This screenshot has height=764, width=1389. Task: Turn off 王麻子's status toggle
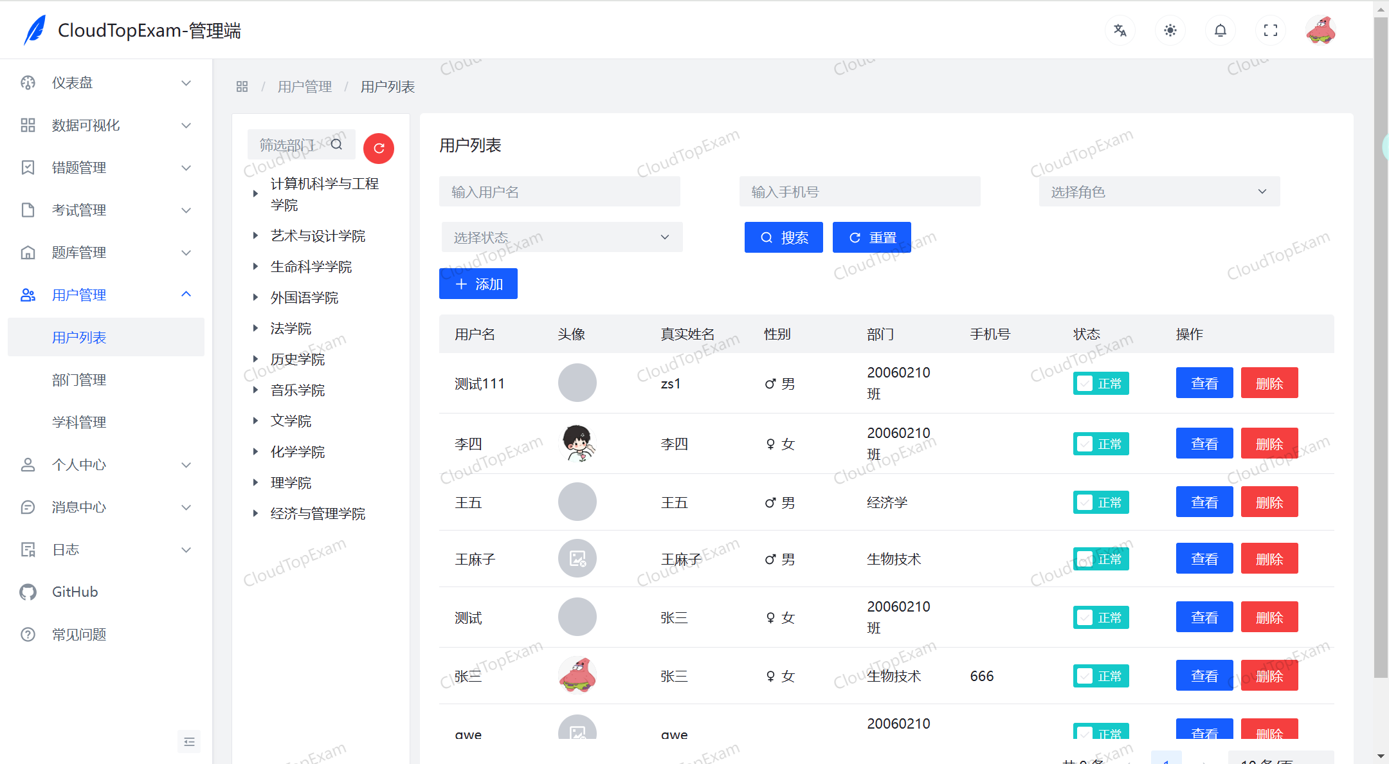pyautogui.click(x=1100, y=558)
